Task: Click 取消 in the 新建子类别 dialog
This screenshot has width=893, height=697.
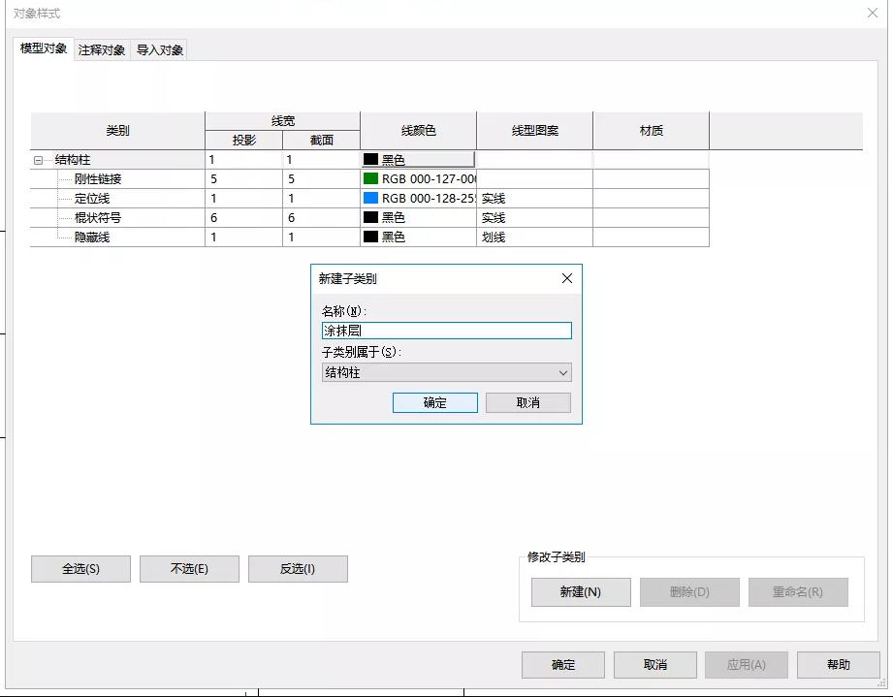Action: click(527, 402)
